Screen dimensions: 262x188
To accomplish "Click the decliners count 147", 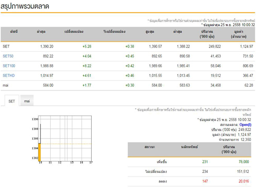I will point(205,181).
